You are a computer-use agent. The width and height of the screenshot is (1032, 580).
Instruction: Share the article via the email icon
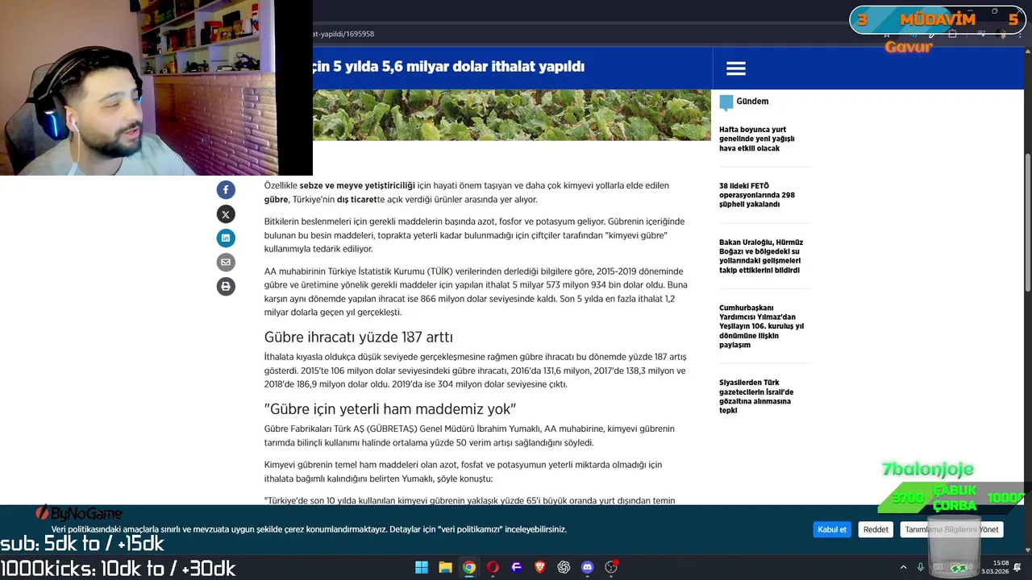click(x=226, y=262)
